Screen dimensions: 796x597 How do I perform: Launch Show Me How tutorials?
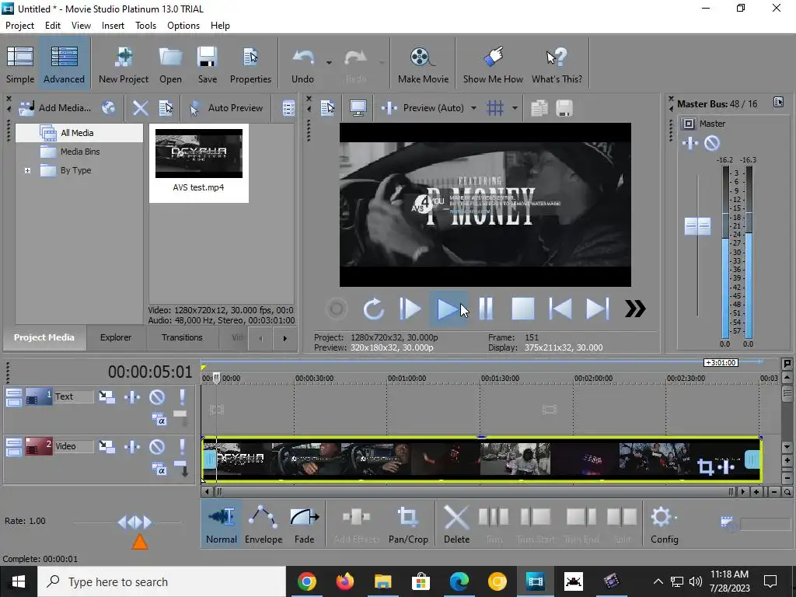(493, 64)
